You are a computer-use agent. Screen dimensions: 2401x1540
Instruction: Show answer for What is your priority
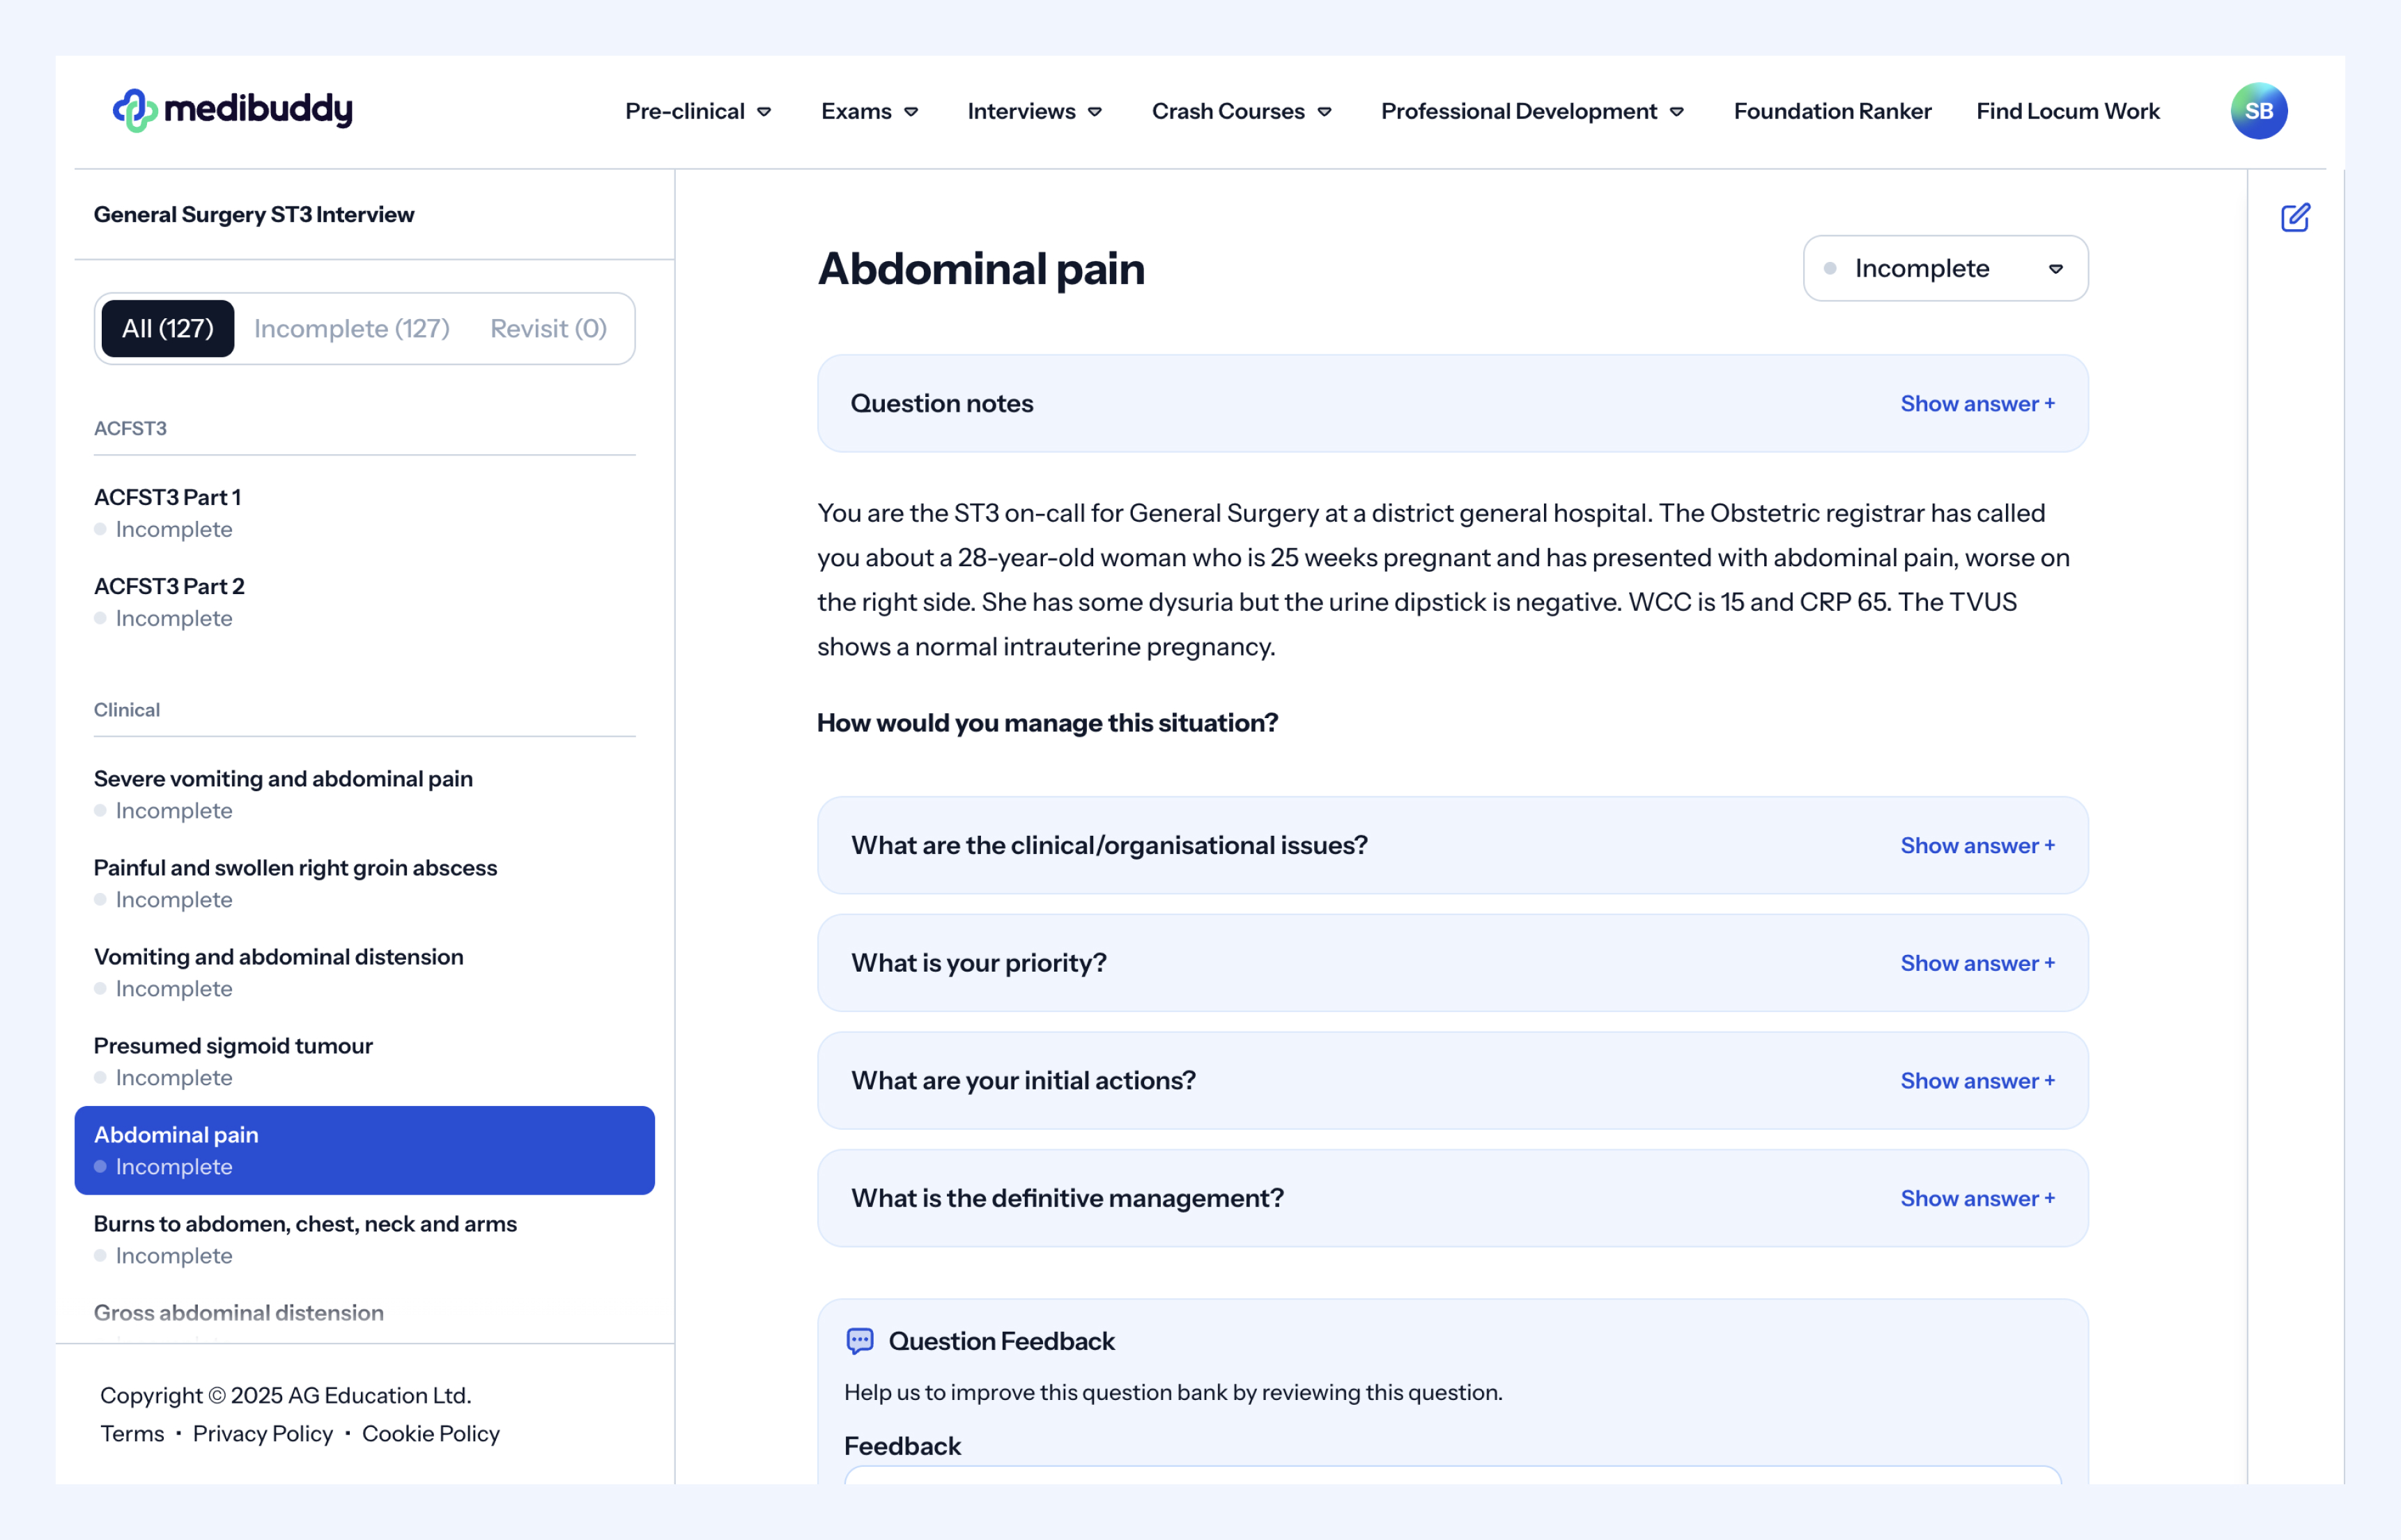tap(1977, 963)
